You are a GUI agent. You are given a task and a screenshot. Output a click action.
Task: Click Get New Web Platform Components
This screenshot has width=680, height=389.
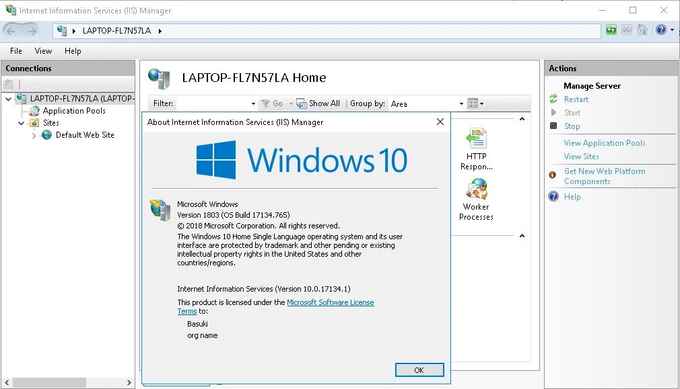pos(605,176)
